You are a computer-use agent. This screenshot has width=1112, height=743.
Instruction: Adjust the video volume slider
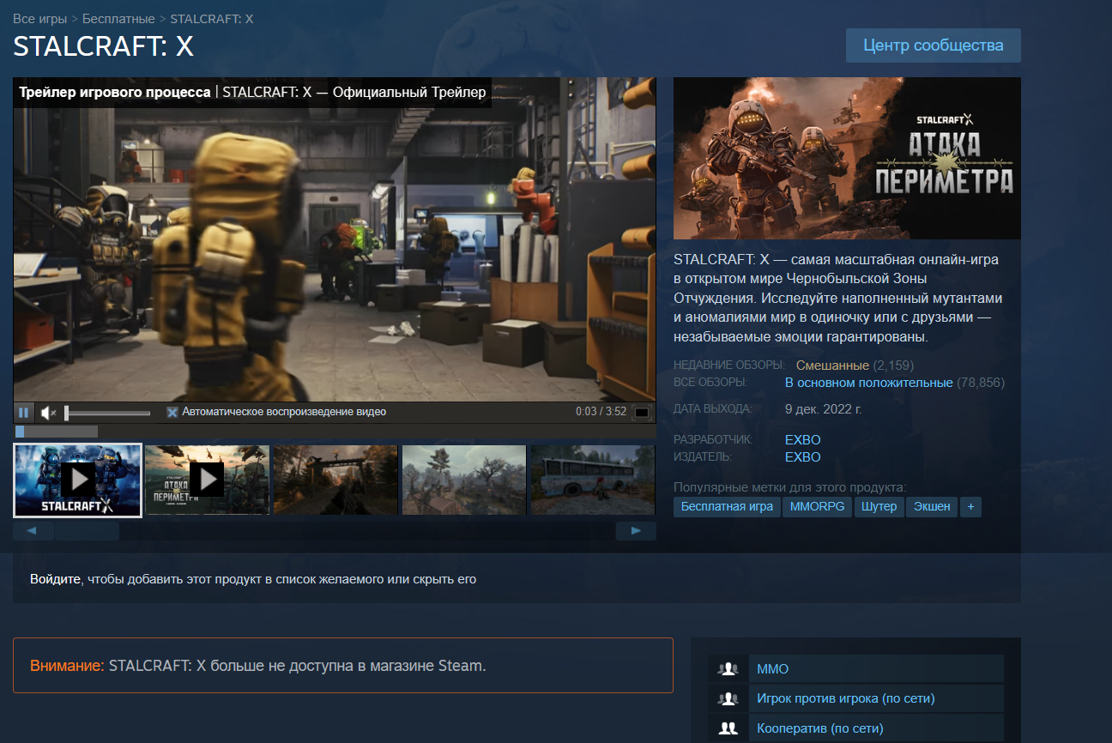tap(107, 413)
